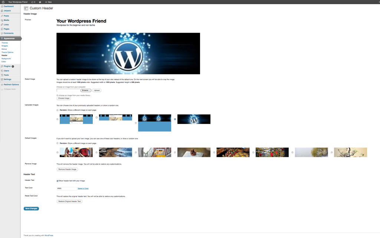
Task: Click the plus New icon in admin bar
Action: [46, 2]
